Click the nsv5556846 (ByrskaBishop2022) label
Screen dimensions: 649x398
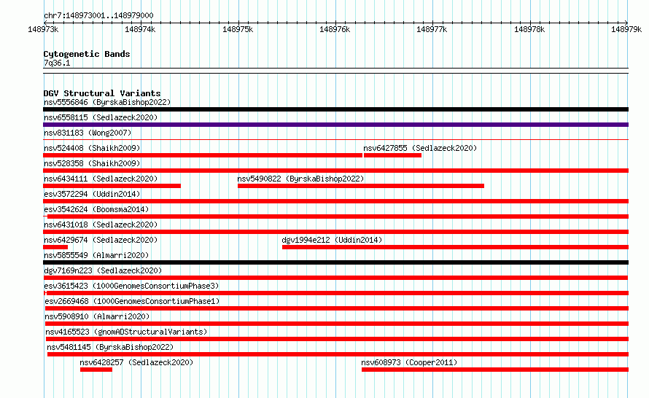pos(107,102)
